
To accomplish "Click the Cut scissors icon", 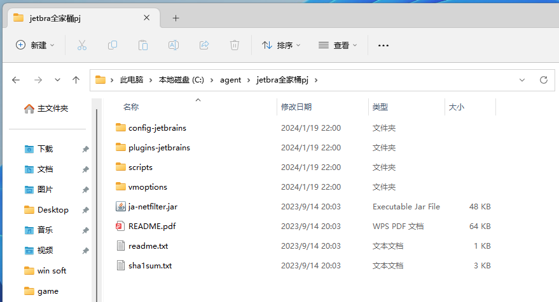I will click(82, 45).
